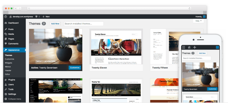
Task: Open the comments bubble icon in admin bar
Action: coord(36,17)
